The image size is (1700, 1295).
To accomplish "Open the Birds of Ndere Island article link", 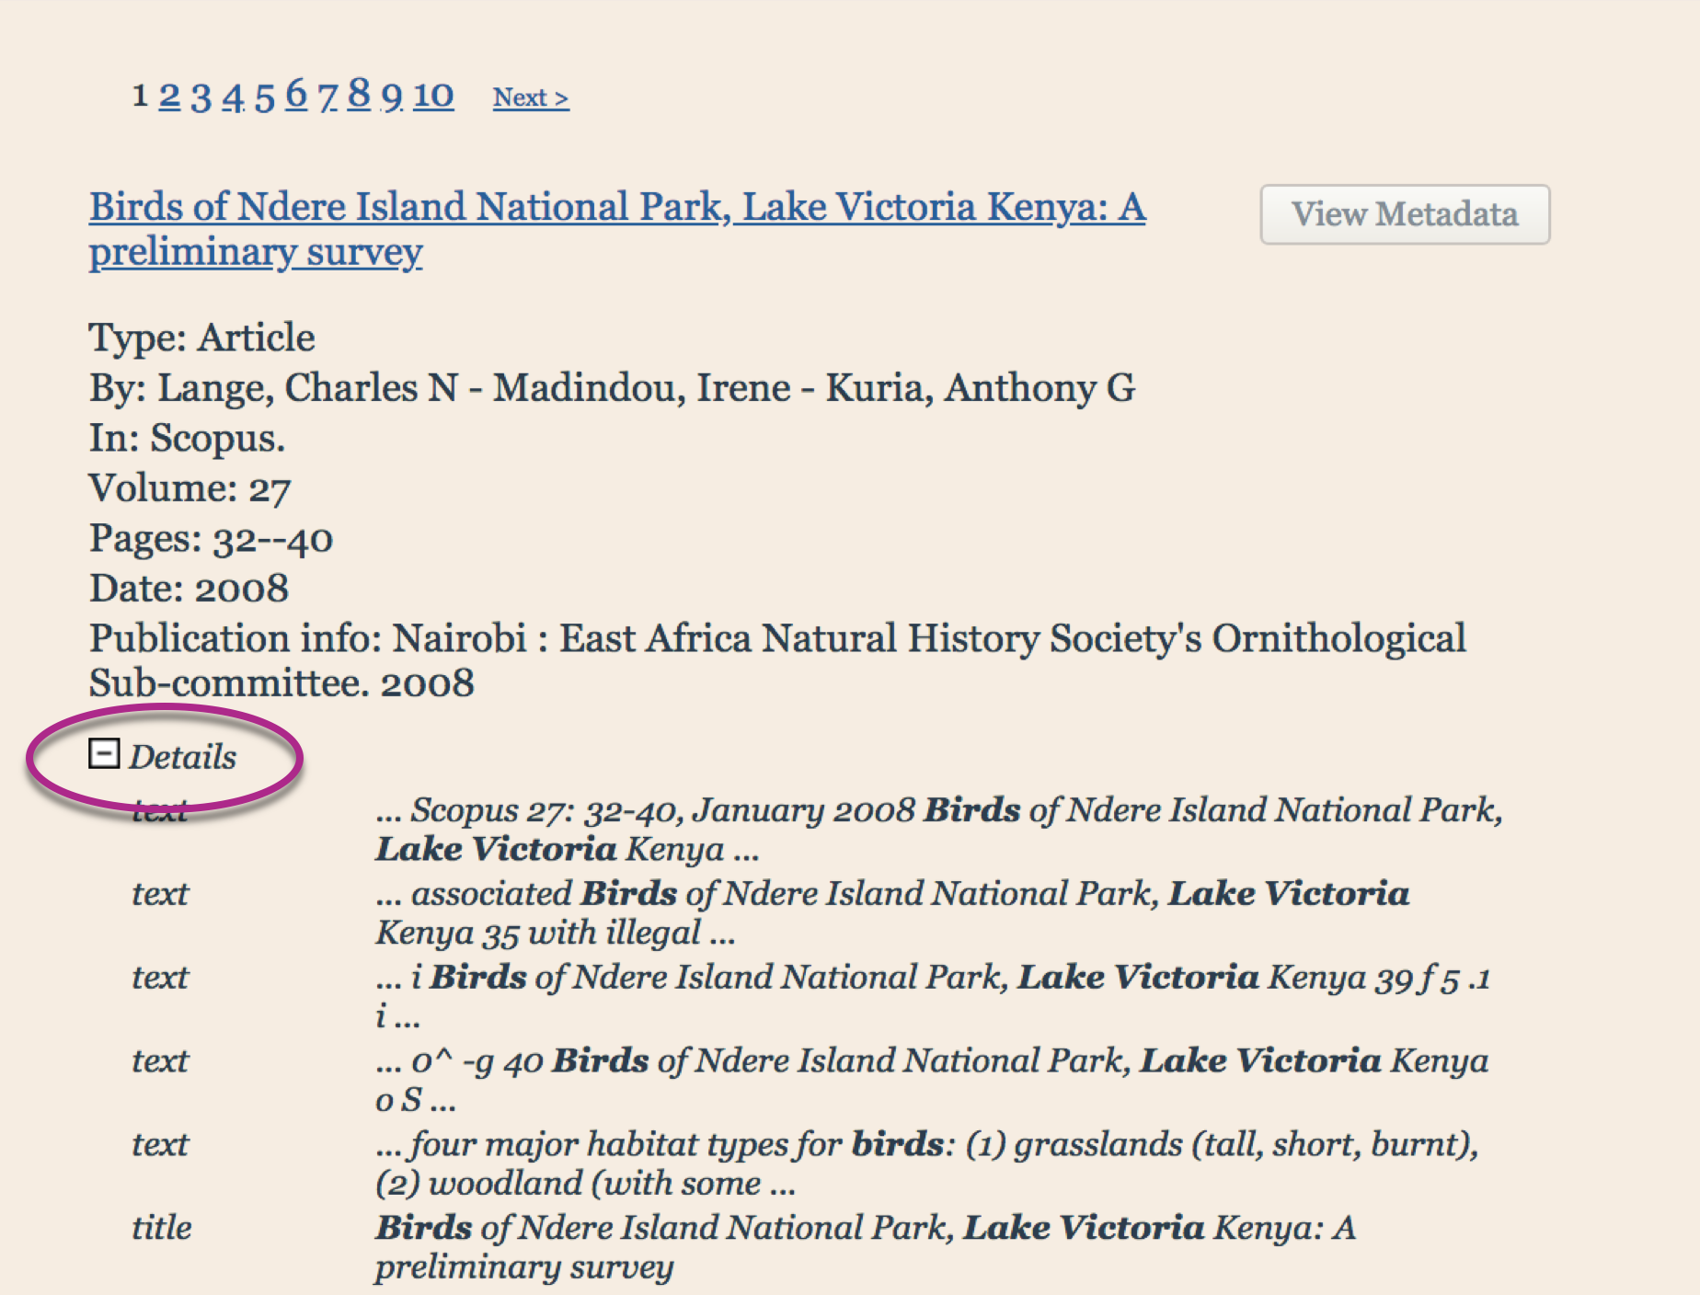I will pos(616,208).
